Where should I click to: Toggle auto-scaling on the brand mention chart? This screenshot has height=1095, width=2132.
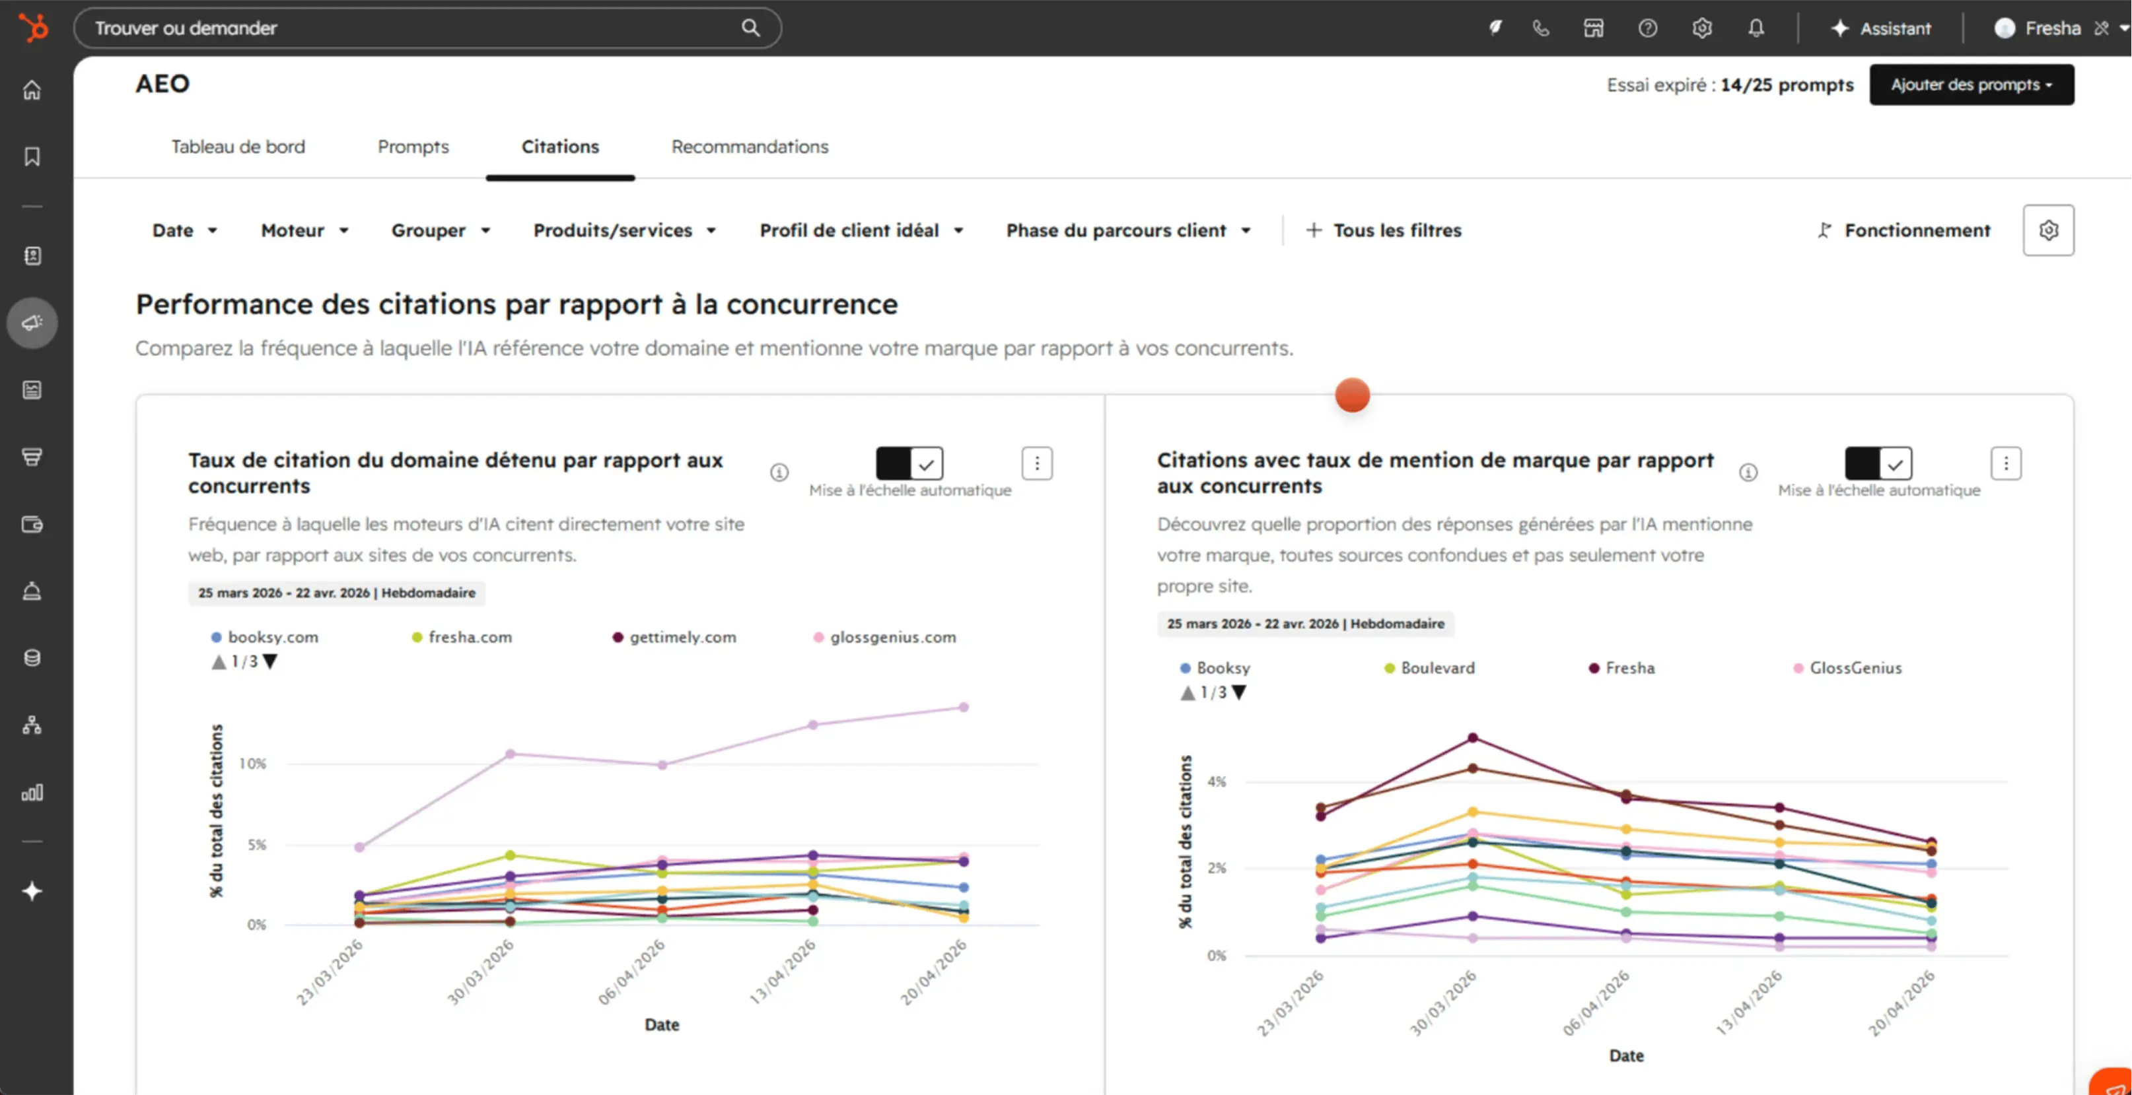click(x=1879, y=463)
